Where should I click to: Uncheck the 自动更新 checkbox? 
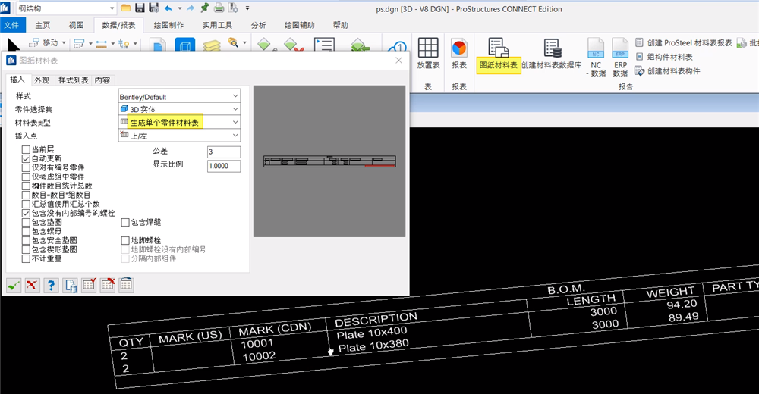click(26, 158)
